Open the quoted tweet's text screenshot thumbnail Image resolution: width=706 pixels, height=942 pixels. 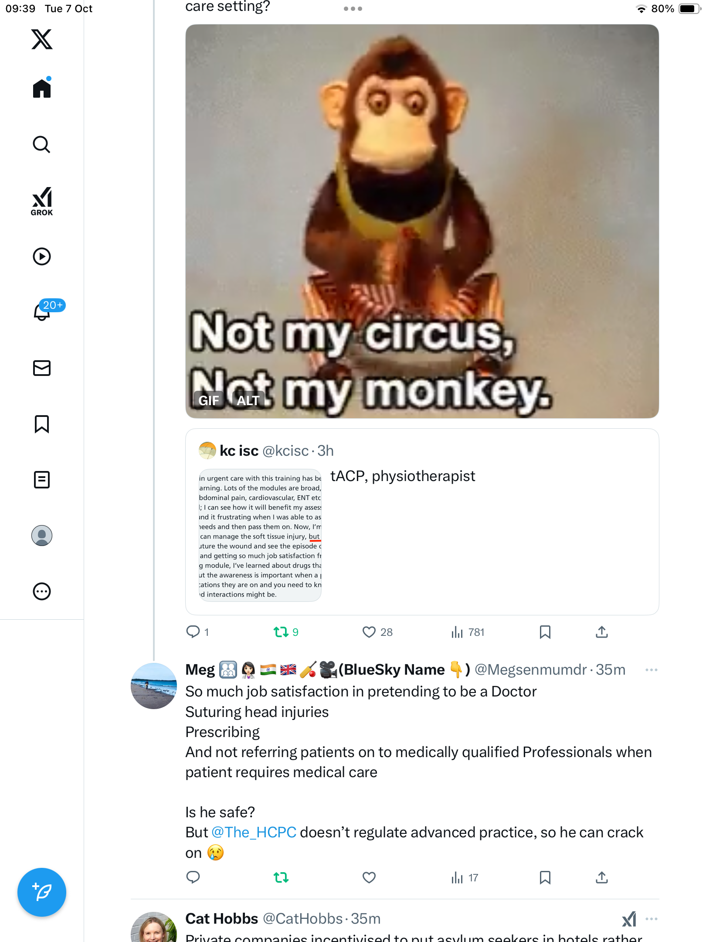260,536
